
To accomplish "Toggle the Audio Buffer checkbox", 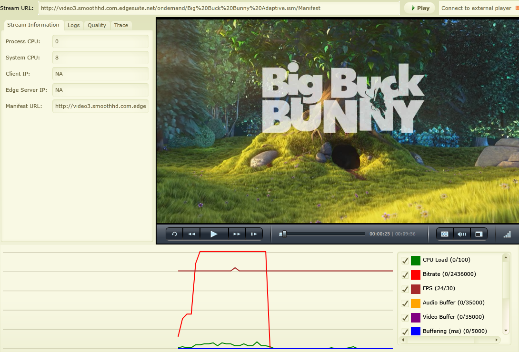I will 405,303.
